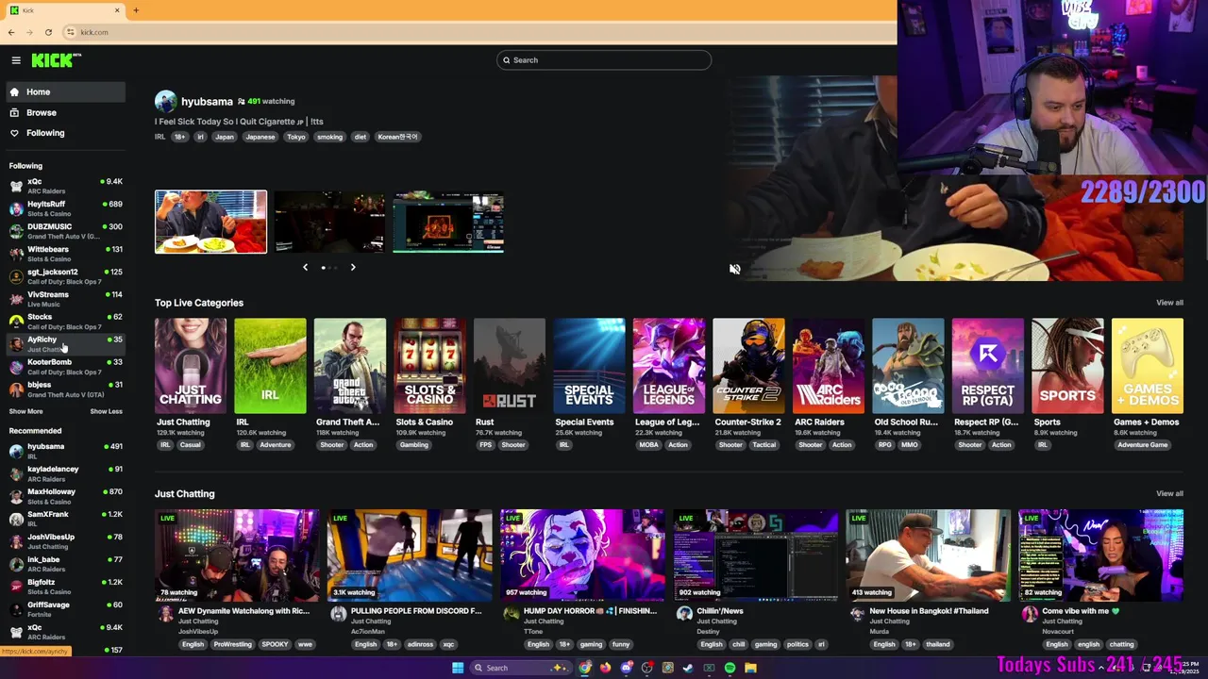
Task: Open HUMP DAY HORROR stream thumbnail
Action: point(582,555)
